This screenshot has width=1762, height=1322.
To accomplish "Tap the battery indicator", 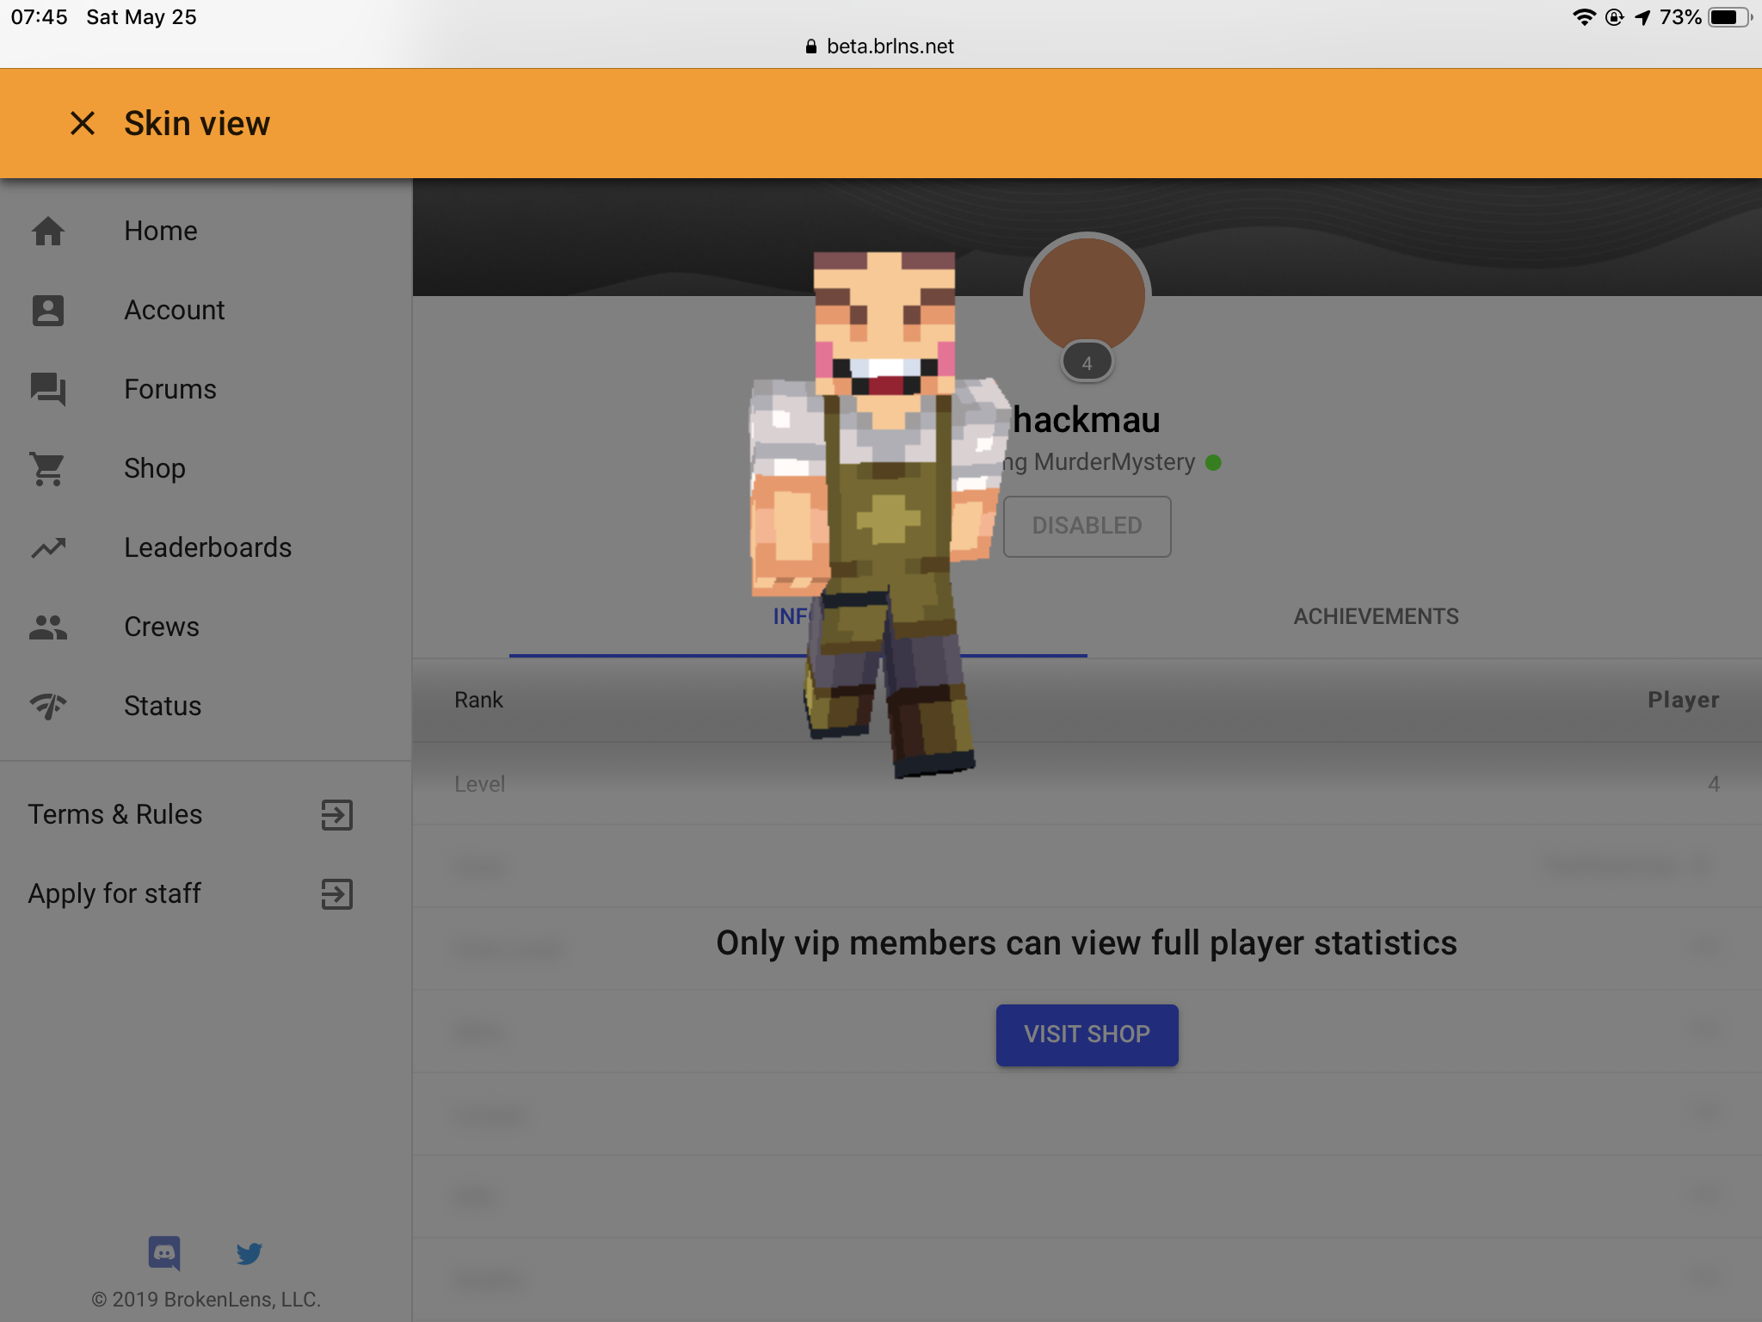I will (x=1730, y=17).
